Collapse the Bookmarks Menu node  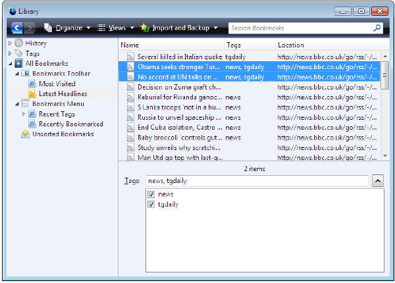point(17,104)
